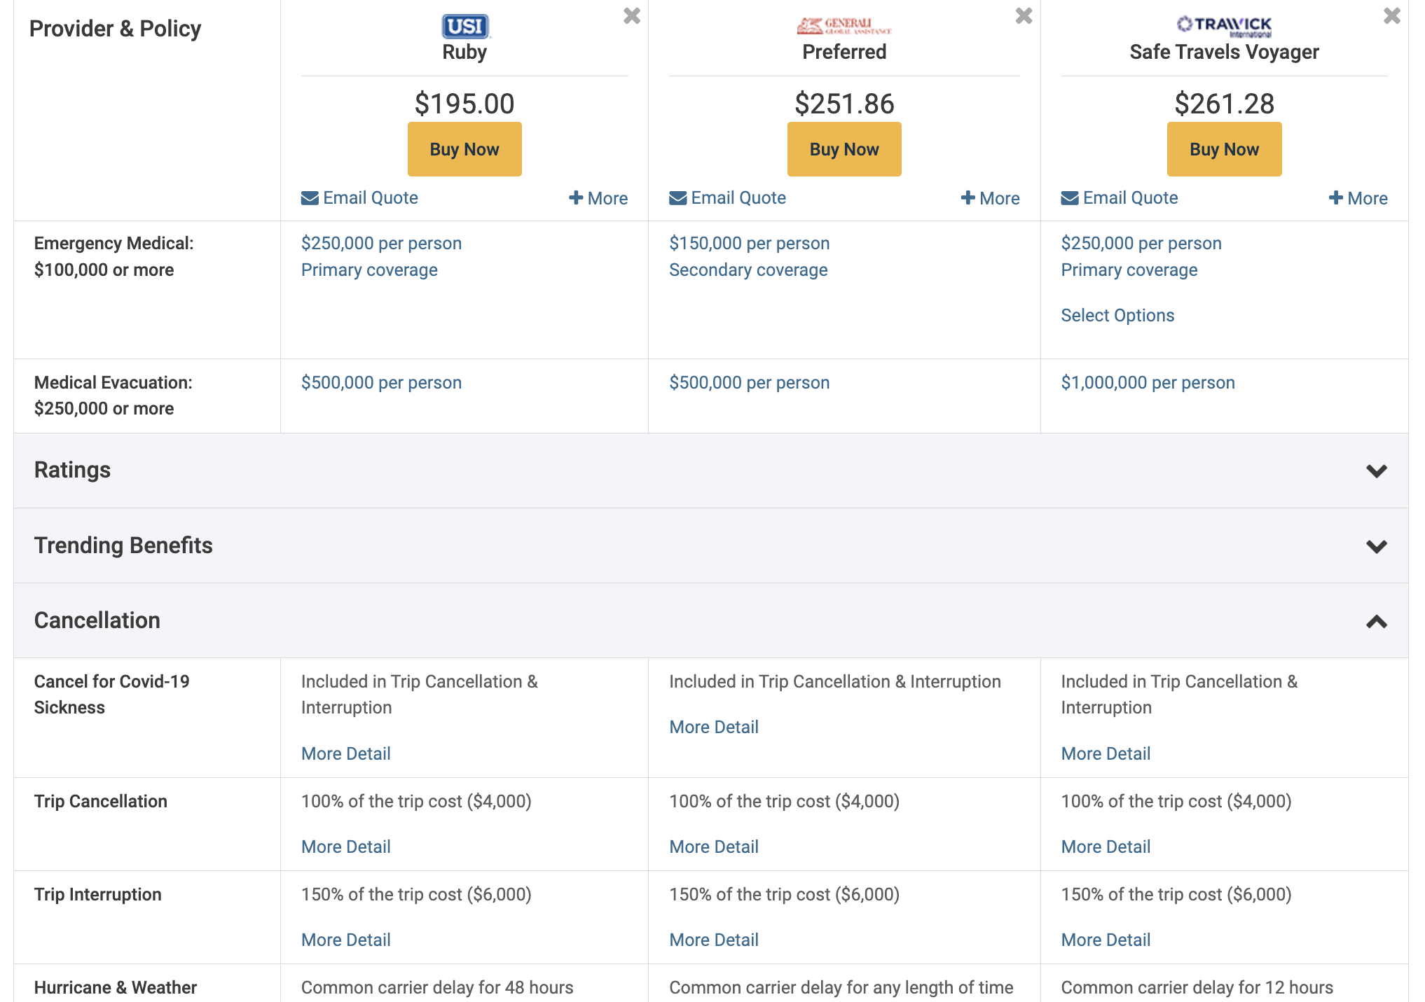Click envelope icon for Ruby Email Quote
This screenshot has height=1002, width=1425.
click(x=310, y=198)
